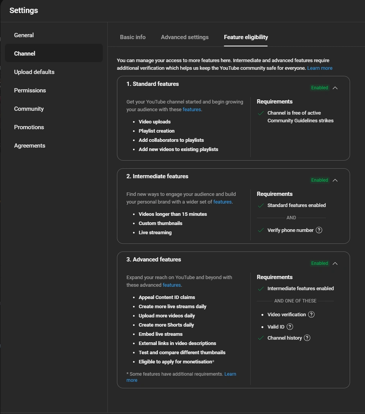This screenshot has height=414, width=365.
Task: Click help icon beside Channel history
Action: [307, 338]
